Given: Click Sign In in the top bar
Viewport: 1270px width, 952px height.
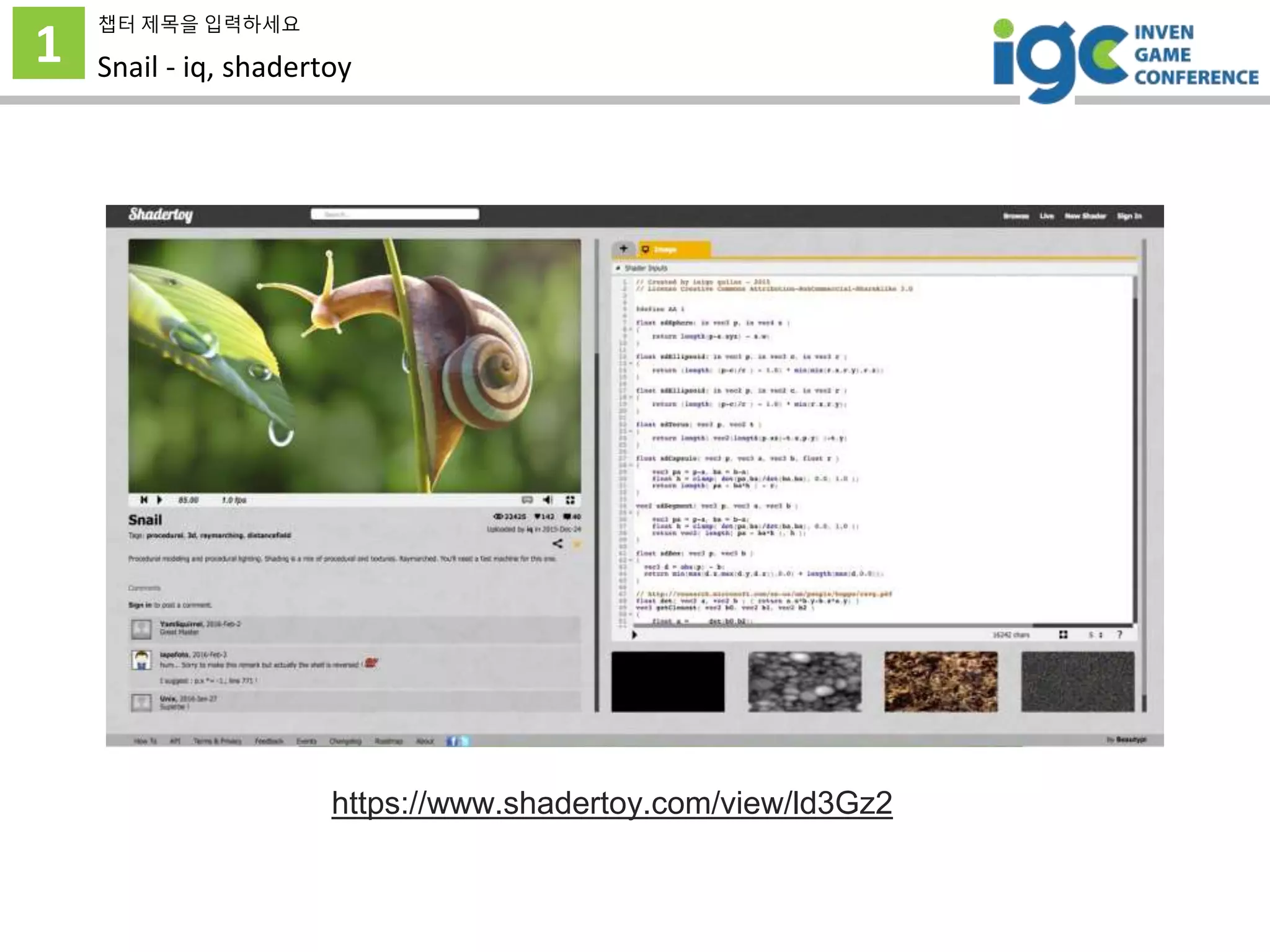Looking at the screenshot, I should [1129, 216].
